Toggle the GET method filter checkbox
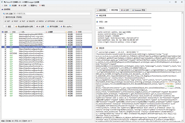Image resolution: width=185 pixels, height=123 pixels. pos(5,21)
